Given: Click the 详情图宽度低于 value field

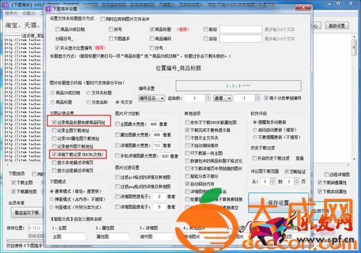Looking at the screenshot, I should click(x=159, y=197).
